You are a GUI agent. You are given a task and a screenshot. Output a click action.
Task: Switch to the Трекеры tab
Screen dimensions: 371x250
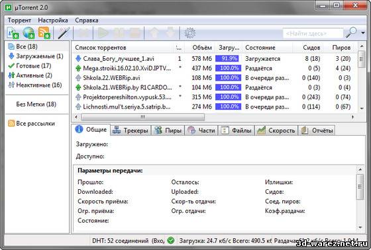click(x=131, y=130)
